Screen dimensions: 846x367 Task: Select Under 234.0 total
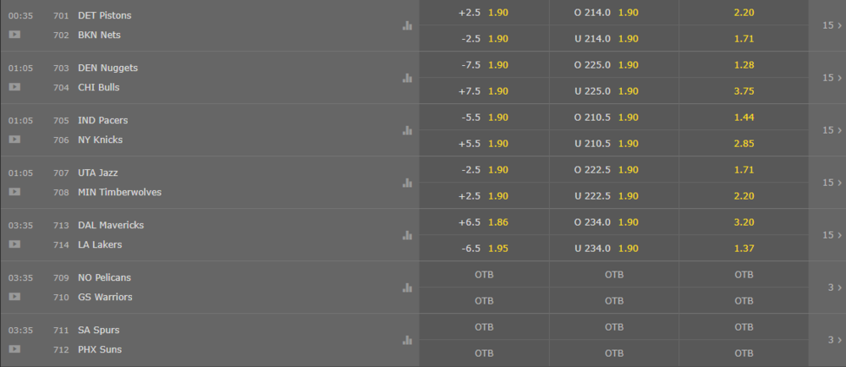[x=614, y=248]
